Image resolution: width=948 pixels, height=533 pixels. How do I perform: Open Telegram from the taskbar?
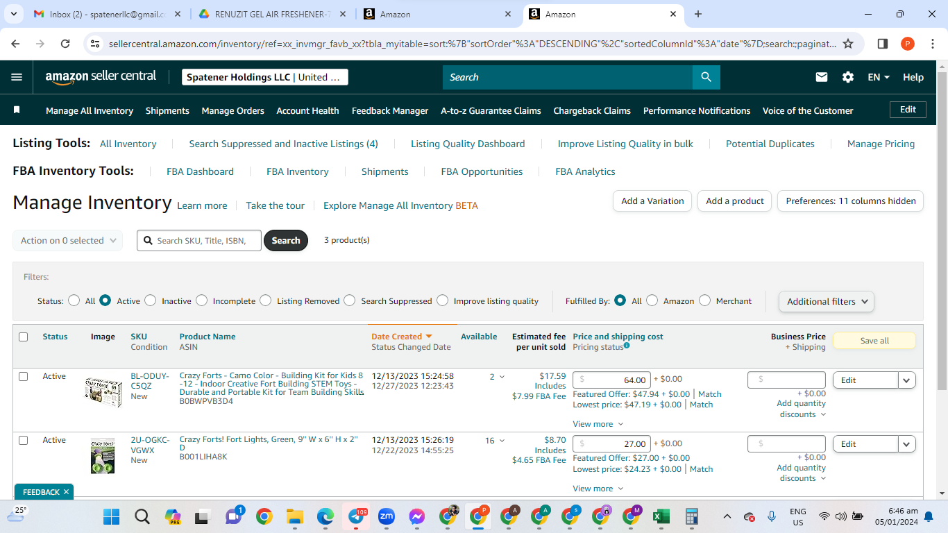(356, 516)
